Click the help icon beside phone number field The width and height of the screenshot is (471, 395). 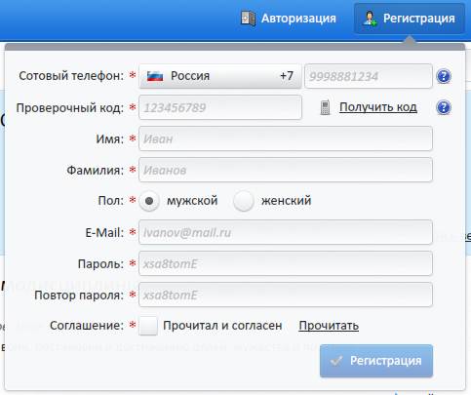pyautogui.click(x=444, y=76)
